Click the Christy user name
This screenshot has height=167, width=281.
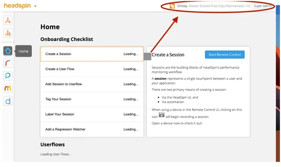point(182,6)
